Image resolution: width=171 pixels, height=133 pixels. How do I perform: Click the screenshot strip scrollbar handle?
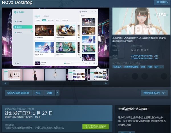point(97,83)
